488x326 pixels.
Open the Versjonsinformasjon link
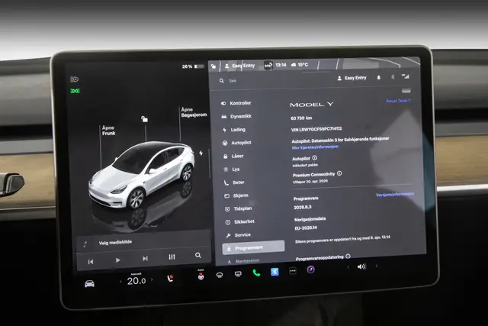tap(395, 195)
